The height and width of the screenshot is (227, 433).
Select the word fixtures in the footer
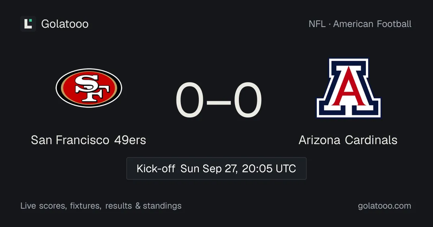click(86, 206)
